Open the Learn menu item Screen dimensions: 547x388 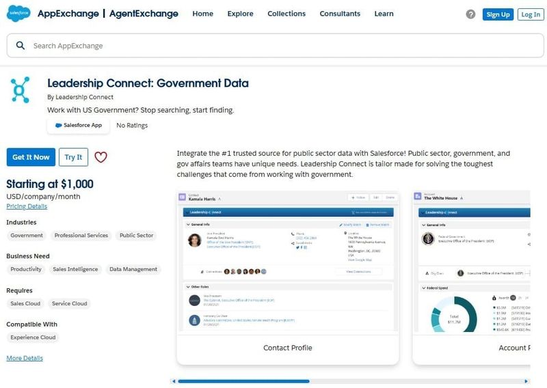coord(384,14)
